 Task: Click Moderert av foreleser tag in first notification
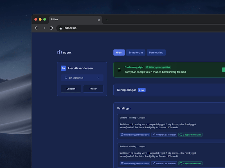164,135
